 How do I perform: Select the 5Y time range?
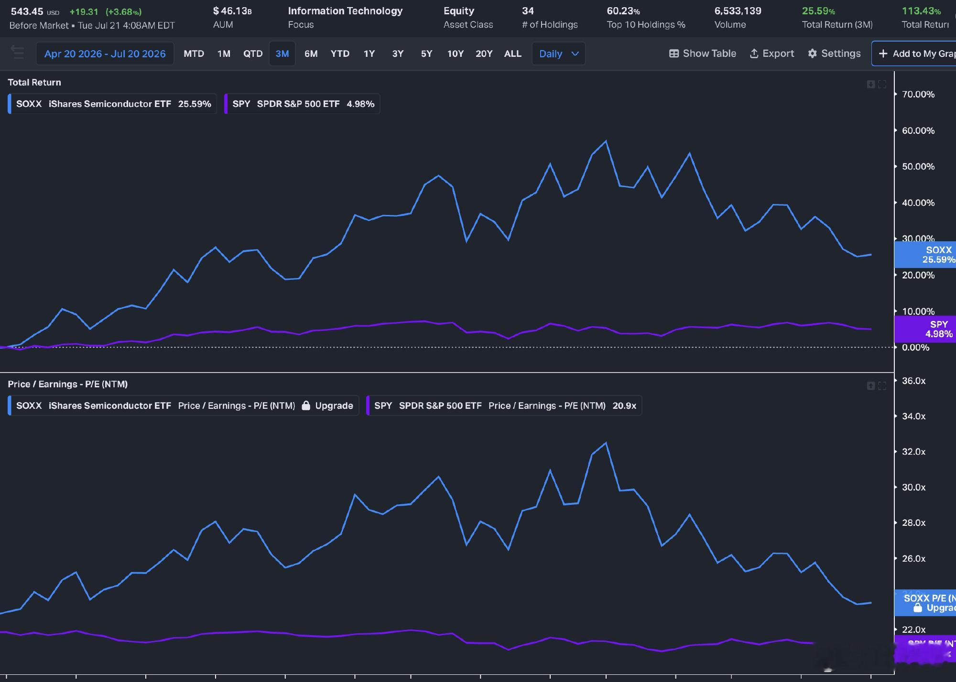click(426, 53)
